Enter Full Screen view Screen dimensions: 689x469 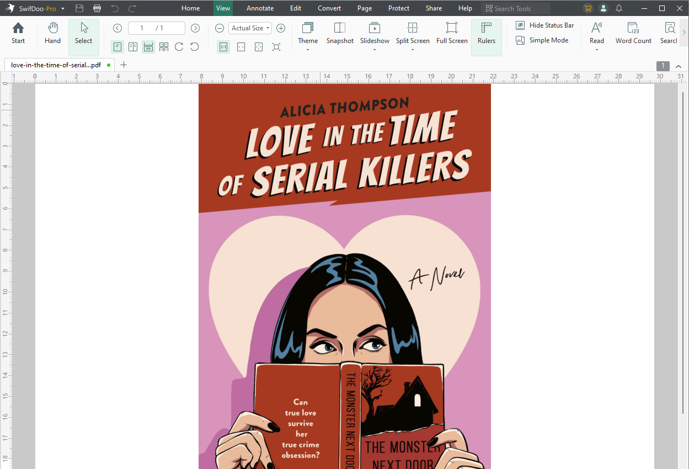pyautogui.click(x=452, y=34)
